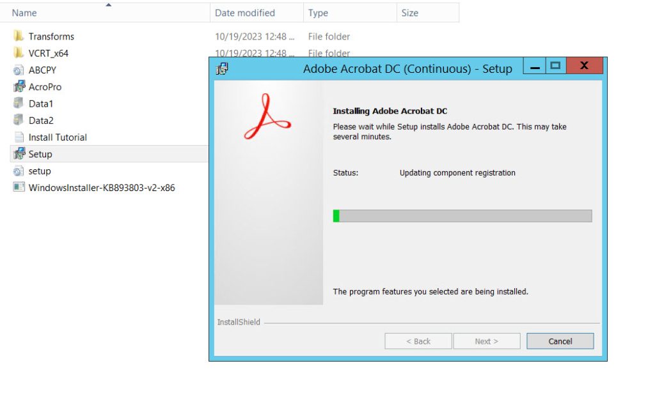Select the lowercase setup file name

point(40,171)
